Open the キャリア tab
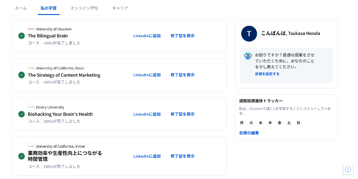This screenshot has width=358, height=179. point(120,8)
